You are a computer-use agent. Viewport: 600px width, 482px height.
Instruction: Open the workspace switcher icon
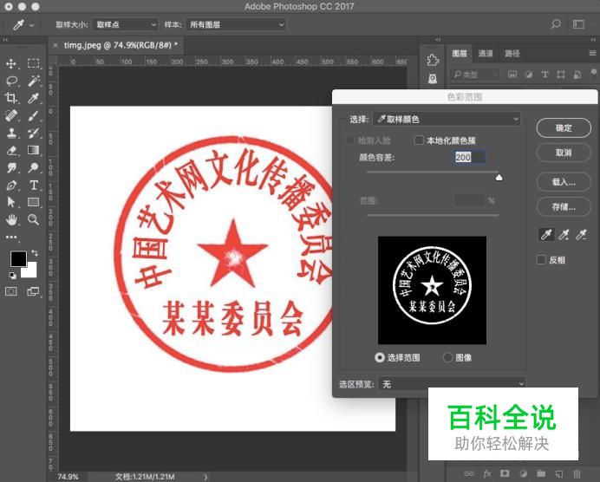pyautogui.click(x=578, y=24)
